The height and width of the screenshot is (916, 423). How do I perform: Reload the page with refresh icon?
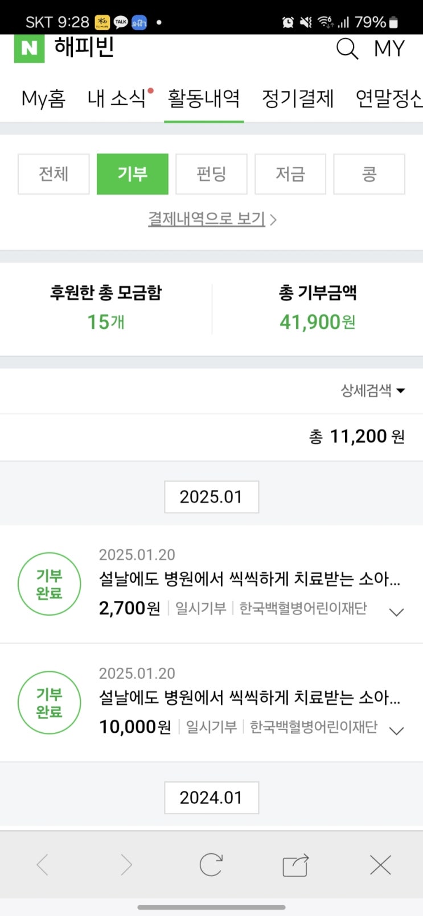click(211, 865)
